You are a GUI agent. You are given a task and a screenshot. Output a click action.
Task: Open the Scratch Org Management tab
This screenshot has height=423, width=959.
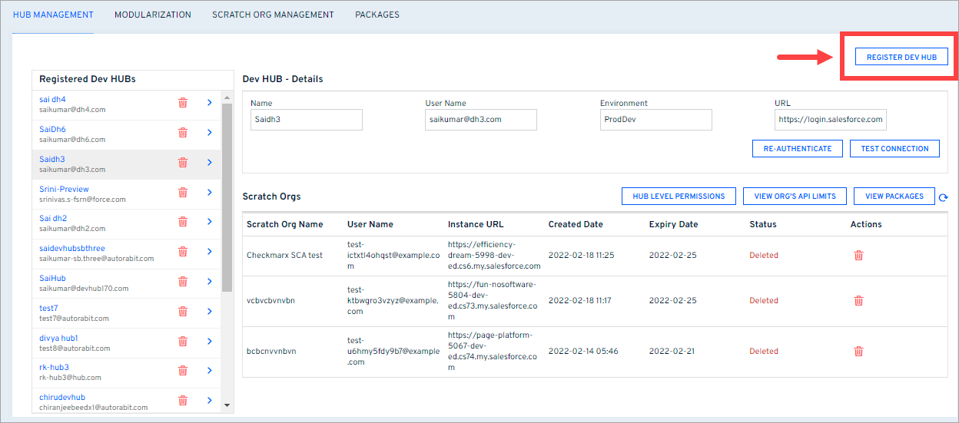point(273,15)
